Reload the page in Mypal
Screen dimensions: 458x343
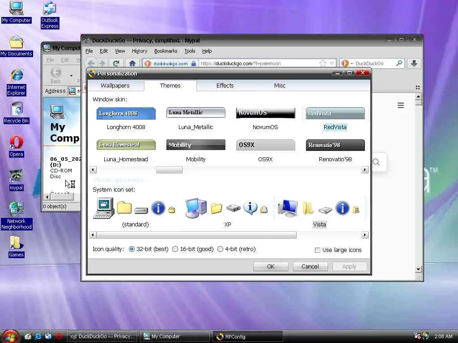click(x=116, y=63)
